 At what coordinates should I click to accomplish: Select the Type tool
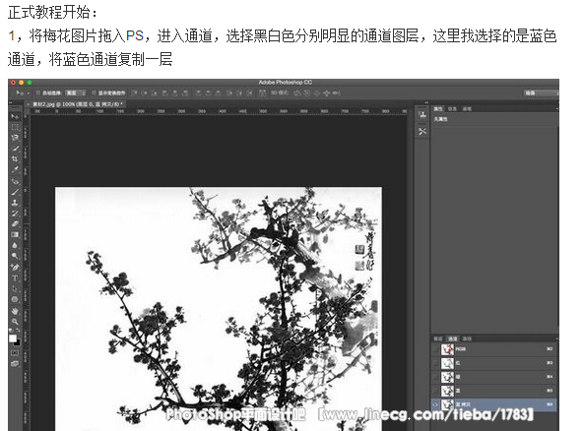[15, 277]
